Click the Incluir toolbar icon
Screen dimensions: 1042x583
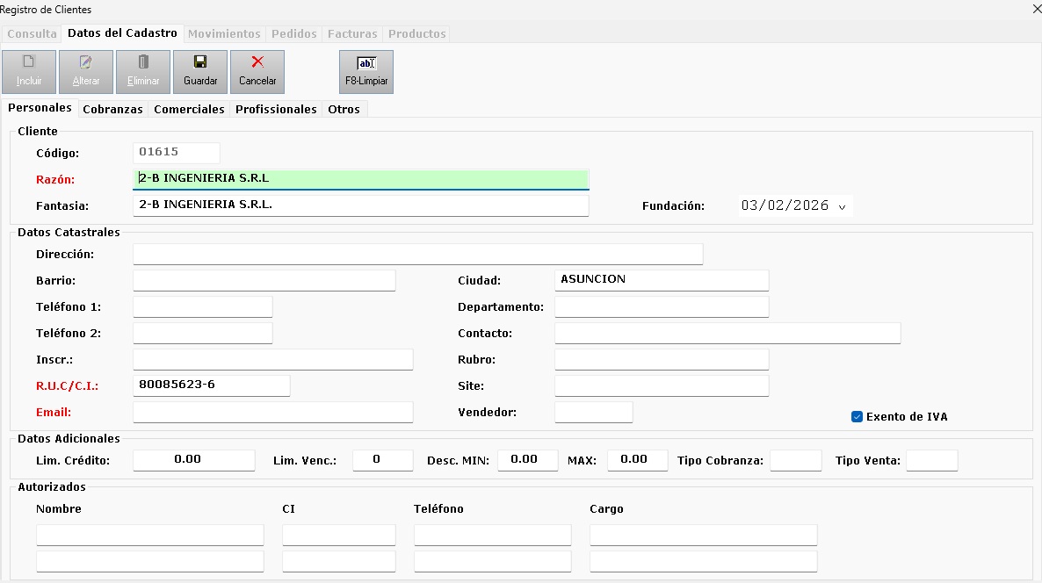28,71
